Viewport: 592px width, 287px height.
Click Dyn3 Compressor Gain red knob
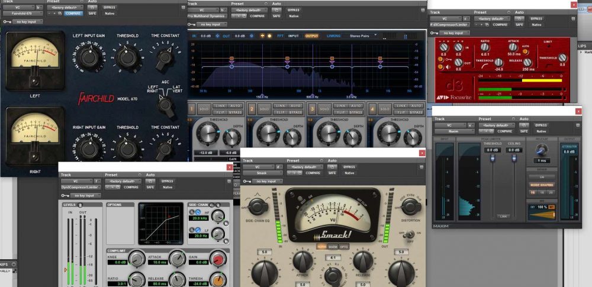[x=217, y=258]
